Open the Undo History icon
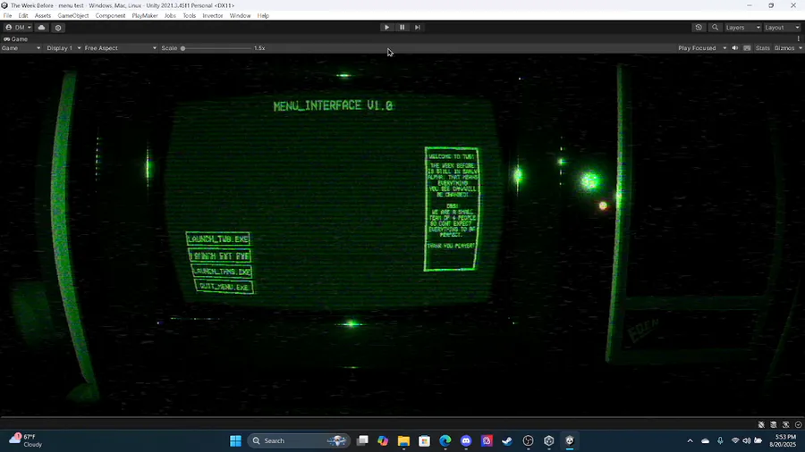This screenshot has height=452, width=805. (x=699, y=27)
